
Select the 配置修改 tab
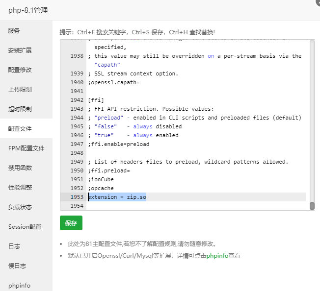pyautogui.click(x=20, y=70)
